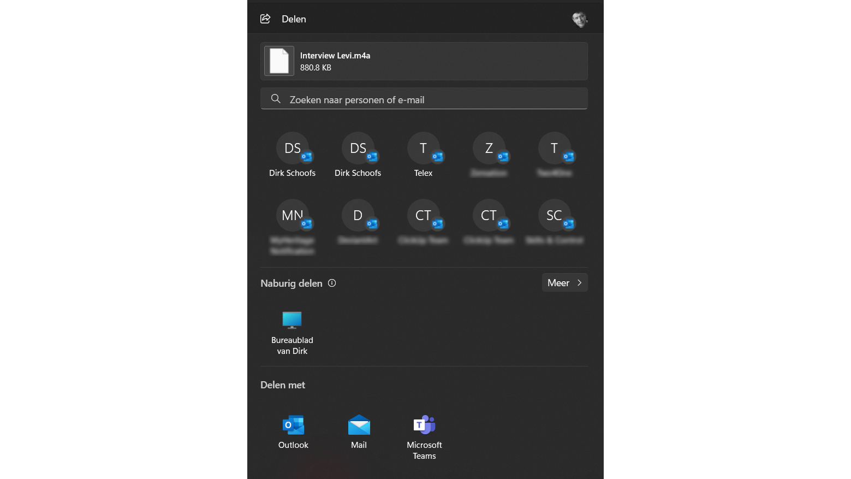Select the Telex contact
The image size is (851, 479).
(x=423, y=156)
